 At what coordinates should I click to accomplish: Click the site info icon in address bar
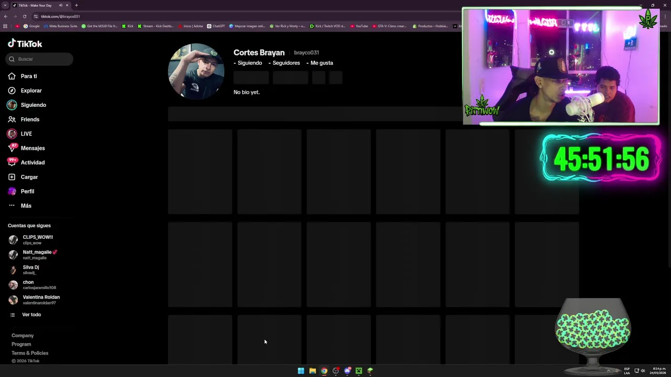pyautogui.click(x=36, y=16)
